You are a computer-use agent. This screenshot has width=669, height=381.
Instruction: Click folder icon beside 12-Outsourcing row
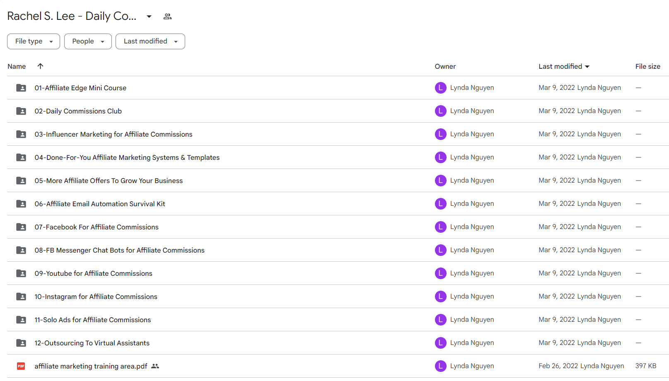[x=21, y=343]
